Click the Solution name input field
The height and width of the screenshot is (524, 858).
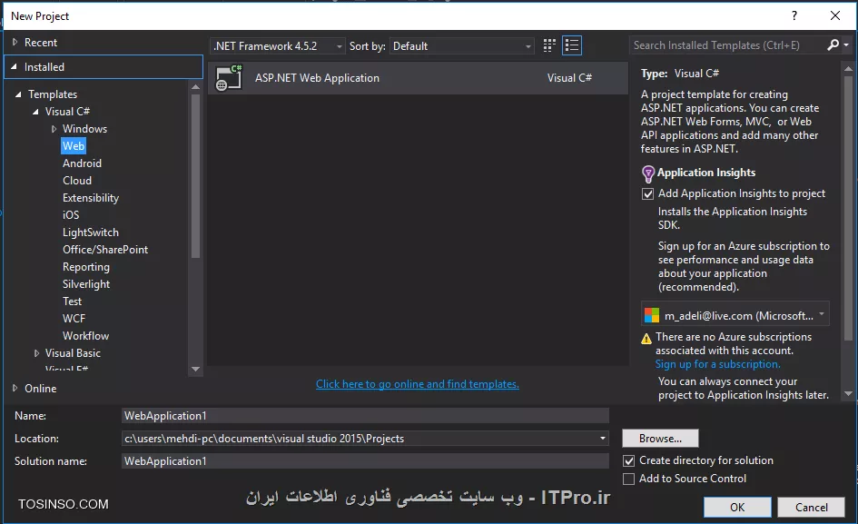(365, 461)
